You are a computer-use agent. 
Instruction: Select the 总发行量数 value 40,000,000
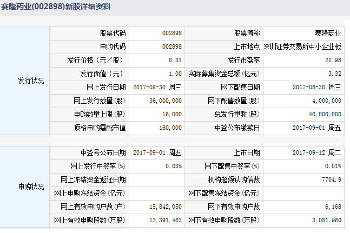pos(323,114)
